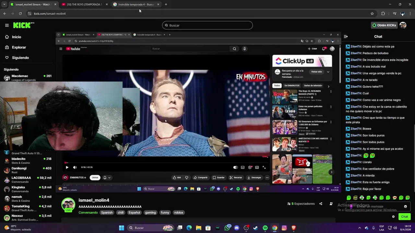Play the streamed YouTube video
This screenshot has width=415, height=233.
pyautogui.click(x=67, y=167)
